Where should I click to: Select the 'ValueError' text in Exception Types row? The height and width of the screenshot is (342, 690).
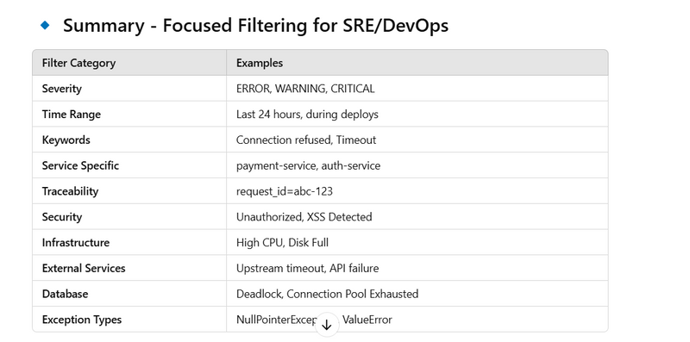pos(367,320)
